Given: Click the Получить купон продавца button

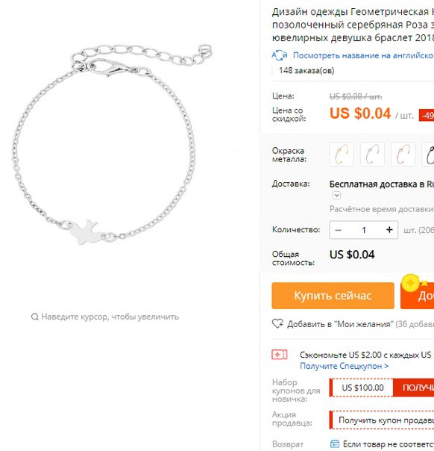Looking at the screenshot, I should tap(382, 420).
